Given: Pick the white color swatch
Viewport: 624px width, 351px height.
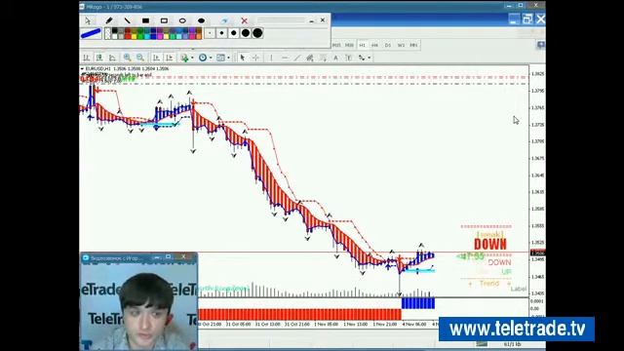Looking at the screenshot, I should point(115,36).
